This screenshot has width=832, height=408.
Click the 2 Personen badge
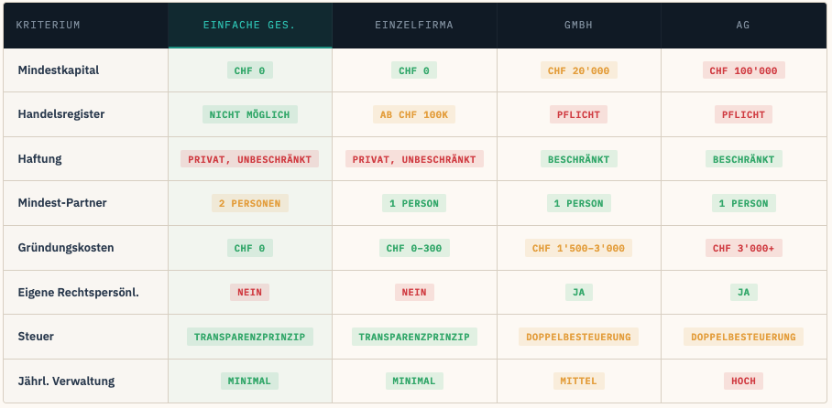click(249, 203)
